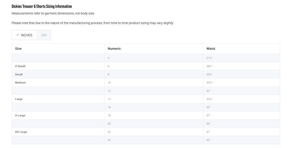Click numeric size 14
Viewport: 288px width, 148px height.
pyautogui.click(x=109, y=99)
